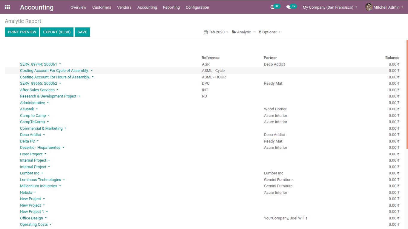Open New Project 1 account
Image resolution: width=408 pixels, height=229 pixels.
(32, 212)
